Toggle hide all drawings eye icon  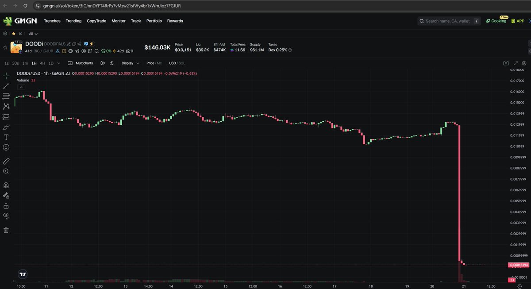coord(6,216)
